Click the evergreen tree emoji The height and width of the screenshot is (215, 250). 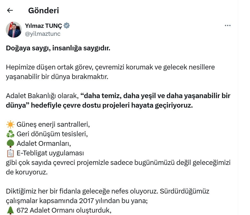pos(10,211)
